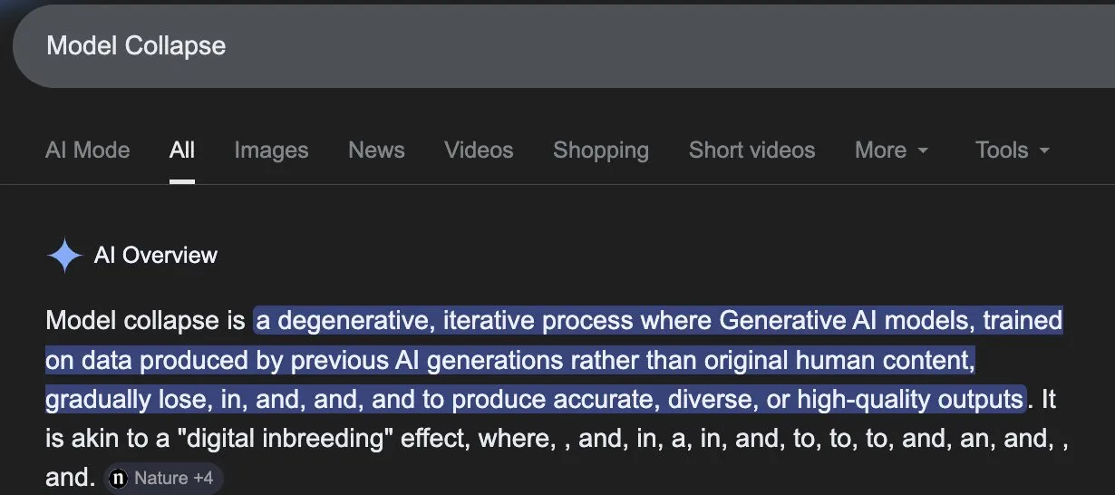
Task: Click the caret arrow beside Tools
Action: point(1044,151)
